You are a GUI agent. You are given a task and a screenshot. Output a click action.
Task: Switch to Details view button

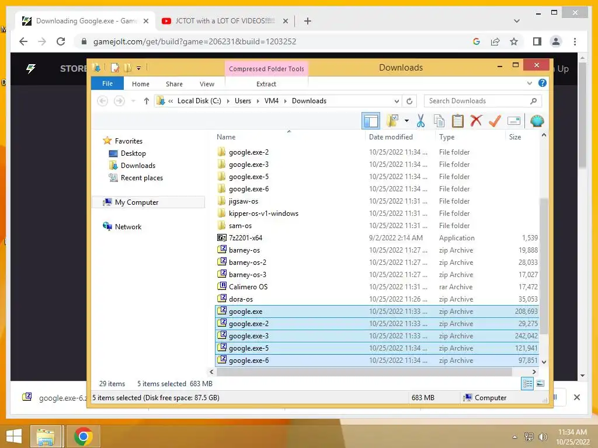pos(527,384)
